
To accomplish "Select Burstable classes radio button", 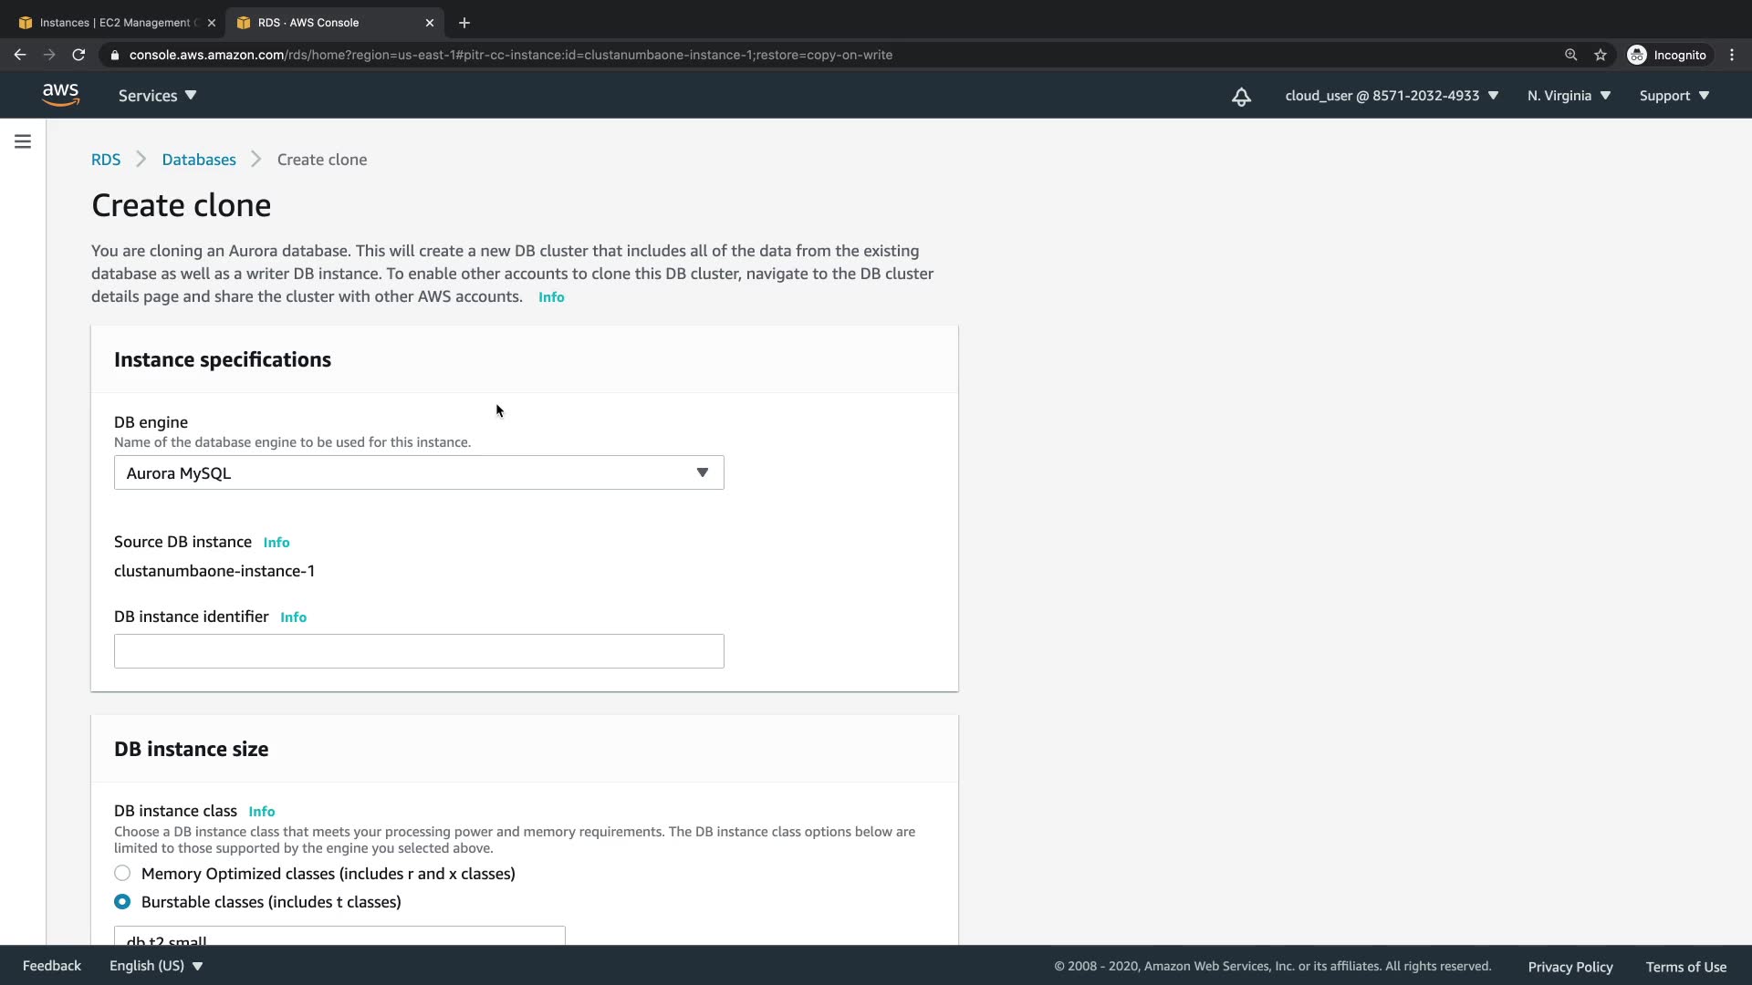I will [x=122, y=901].
